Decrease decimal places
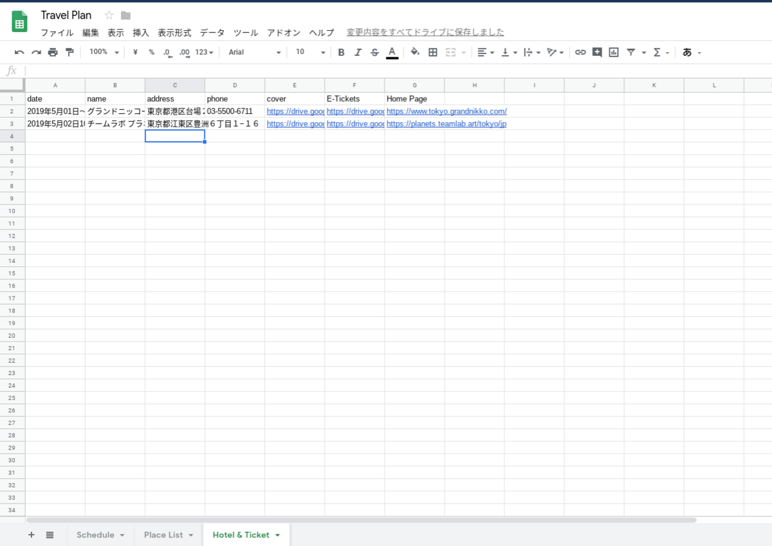Screen dimensions: 772x546 (167, 52)
